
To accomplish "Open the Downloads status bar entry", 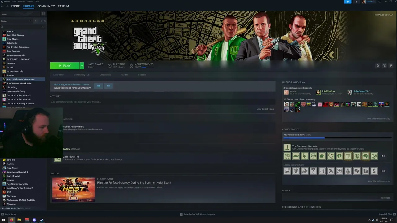I will 198,214.
